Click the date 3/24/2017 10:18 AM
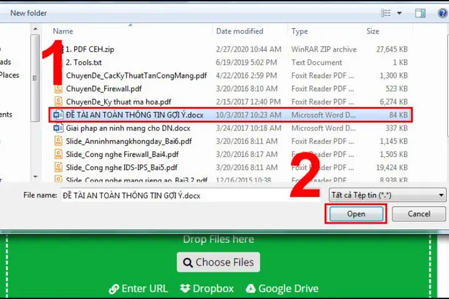The height and width of the screenshot is (299, 449). pos(249,128)
